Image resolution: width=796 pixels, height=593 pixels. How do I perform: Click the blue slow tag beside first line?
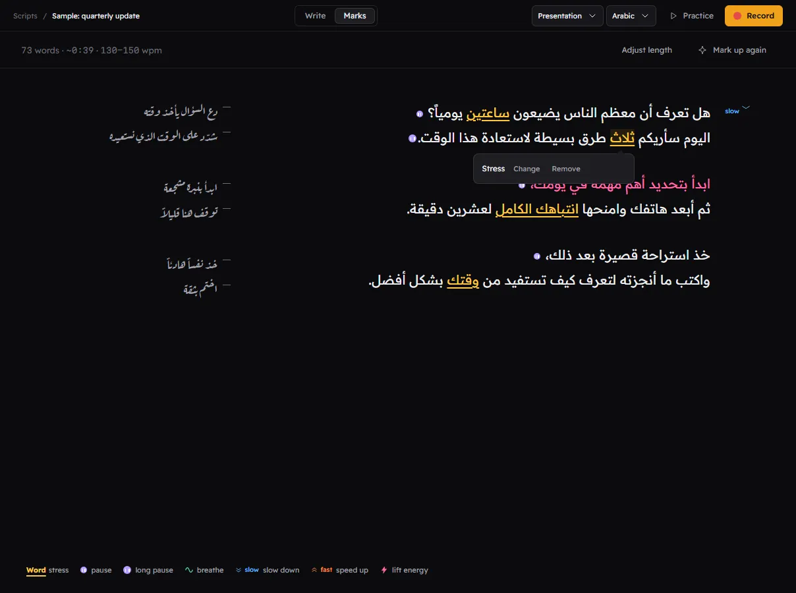tap(732, 111)
